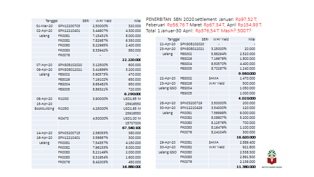This screenshot has height=177, width=314.
Task: Select yield value 2,56053%
Action: point(100,133)
